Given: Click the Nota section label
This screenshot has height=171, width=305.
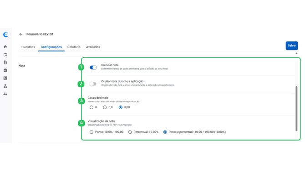Looking at the screenshot, I should point(21,65).
